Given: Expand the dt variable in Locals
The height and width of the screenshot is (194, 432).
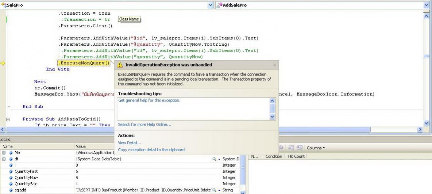Looking at the screenshot, I should click(4, 159).
